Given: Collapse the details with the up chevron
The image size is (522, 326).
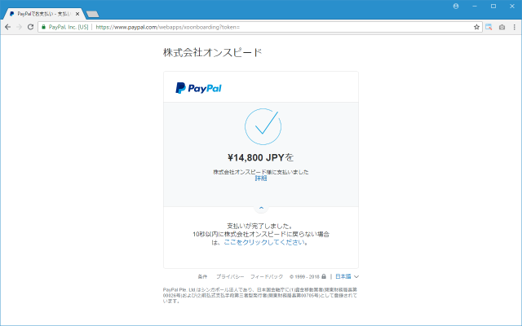Looking at the screenshot, I should tap(261, 208).
